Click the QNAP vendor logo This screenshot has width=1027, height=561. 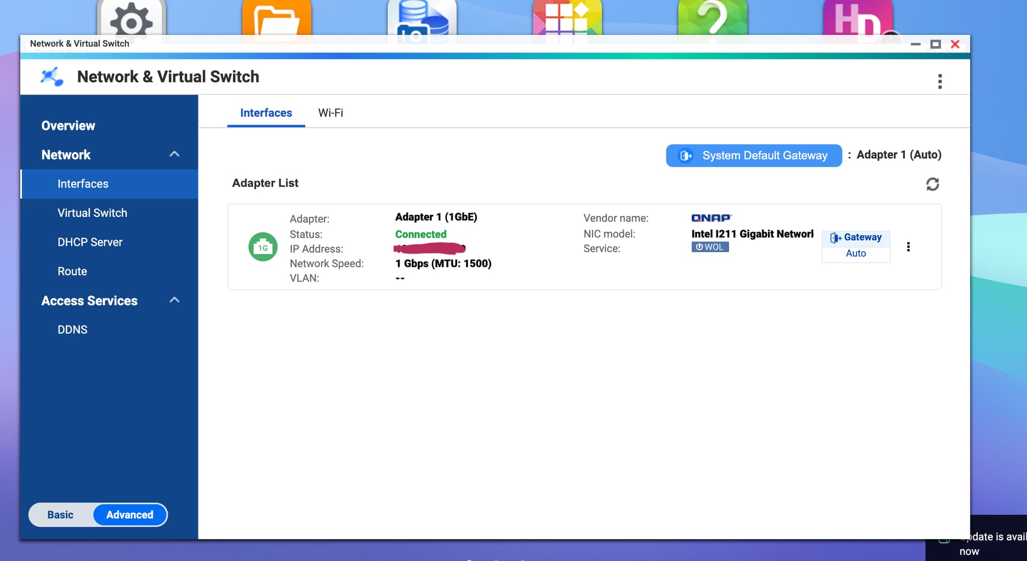click(711, 218)
